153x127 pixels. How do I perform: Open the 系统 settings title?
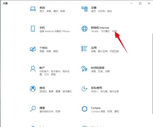[x=42, y=8]
